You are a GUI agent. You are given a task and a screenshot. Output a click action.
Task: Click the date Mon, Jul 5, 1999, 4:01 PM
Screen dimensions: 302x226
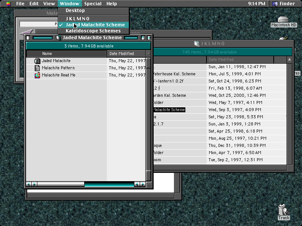click(x=234, y=74)
